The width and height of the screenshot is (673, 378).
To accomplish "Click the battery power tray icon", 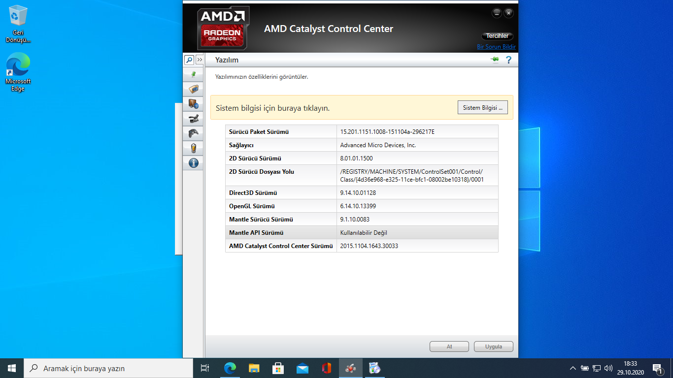I will point(585,368).
